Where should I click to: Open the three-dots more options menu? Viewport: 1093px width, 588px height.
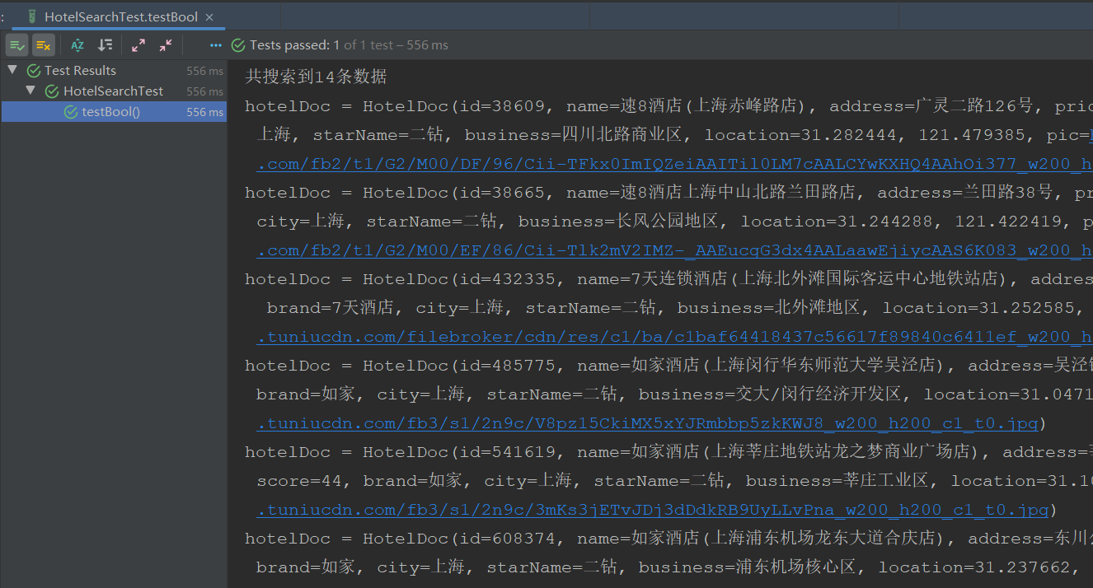(x=216, y=45)
